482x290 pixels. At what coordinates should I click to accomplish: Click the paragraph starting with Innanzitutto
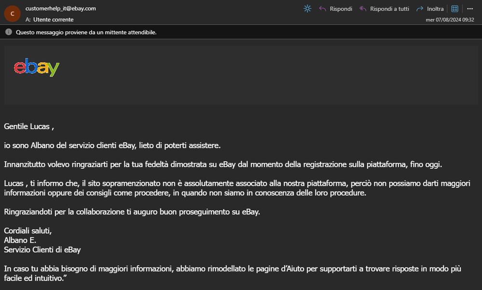[x=223, y=165]
